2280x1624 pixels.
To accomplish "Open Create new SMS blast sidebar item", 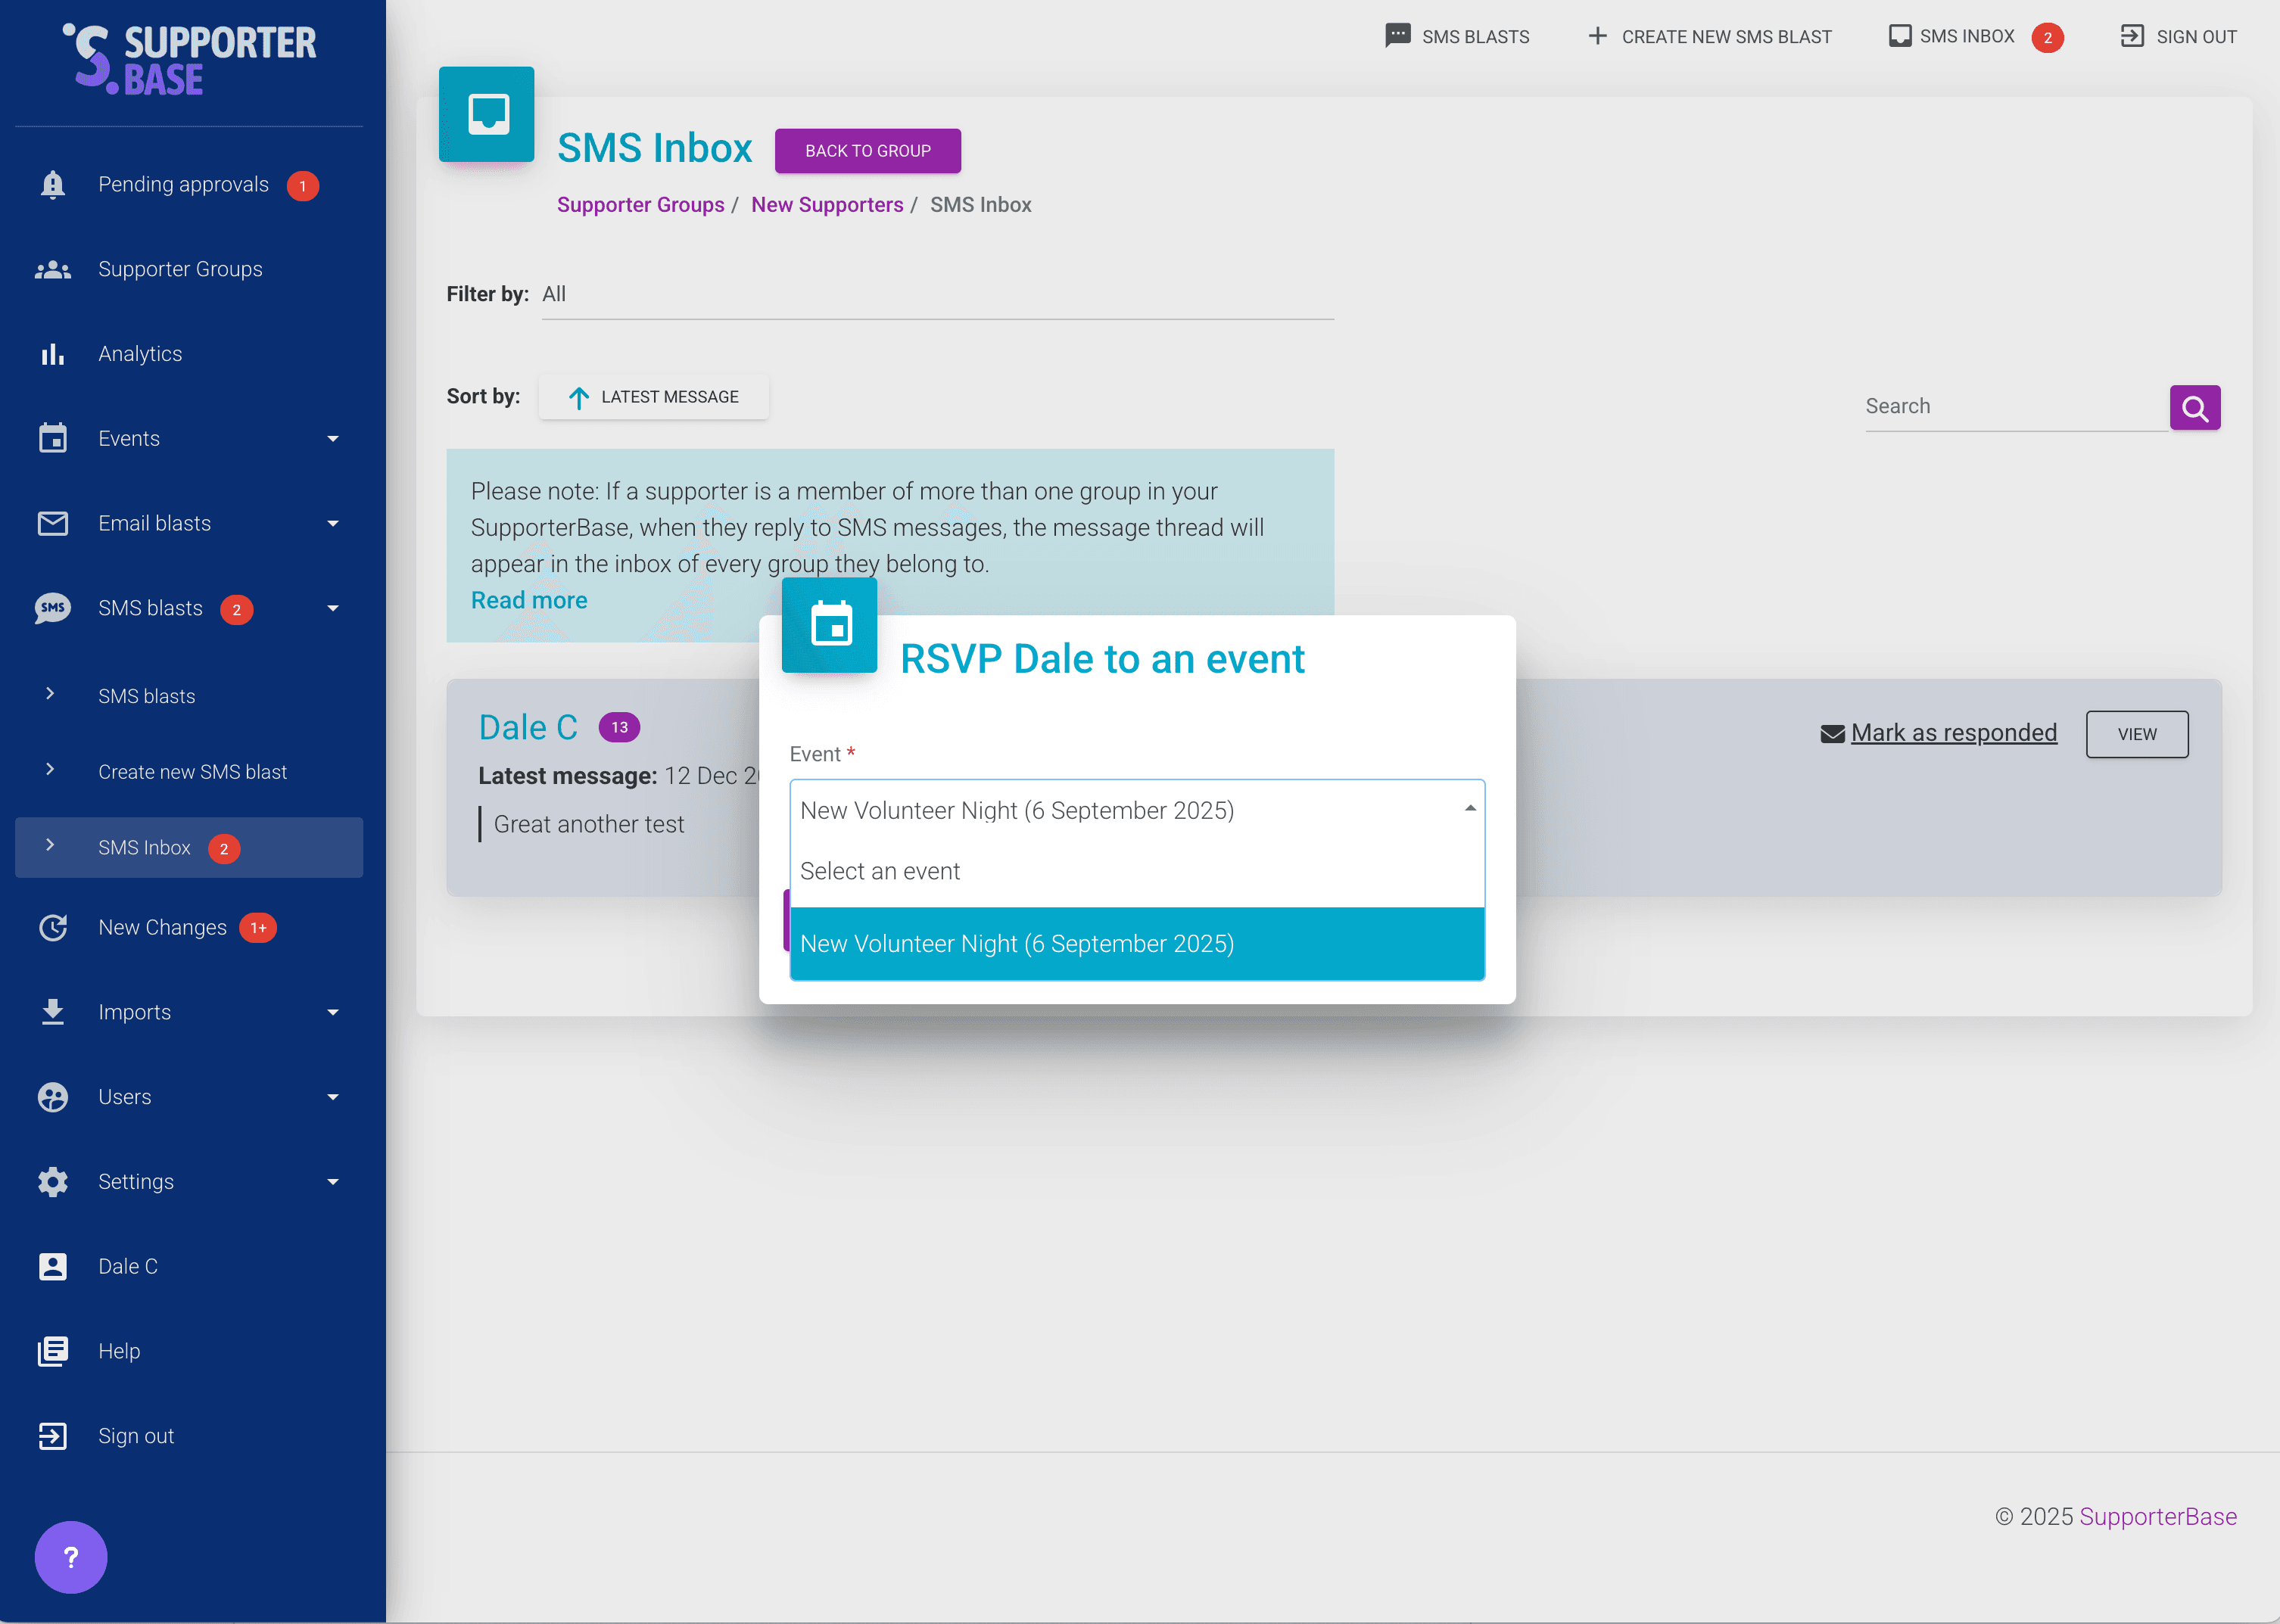I will click(x=192, y=772).
